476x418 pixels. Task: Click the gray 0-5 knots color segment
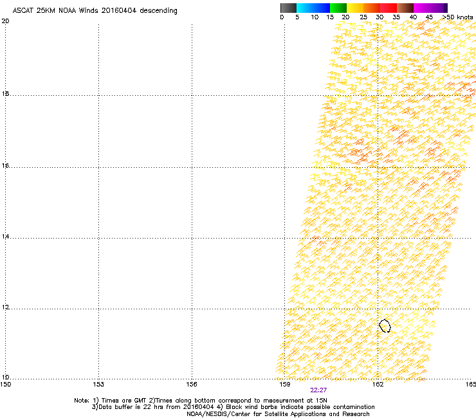[288, 8]
